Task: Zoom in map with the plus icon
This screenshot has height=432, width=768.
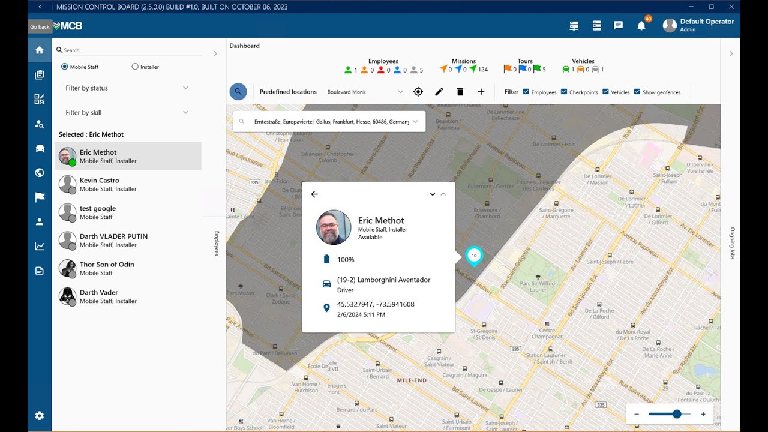Action: pos(703,414)
